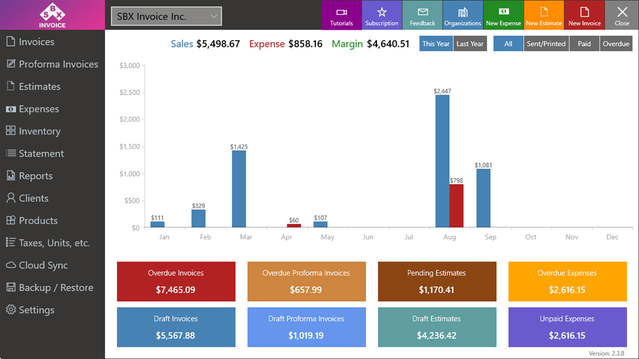Screen dimensions: 639x359
Task: Click the February sales bar $329
Action: [x=198, y=218]
